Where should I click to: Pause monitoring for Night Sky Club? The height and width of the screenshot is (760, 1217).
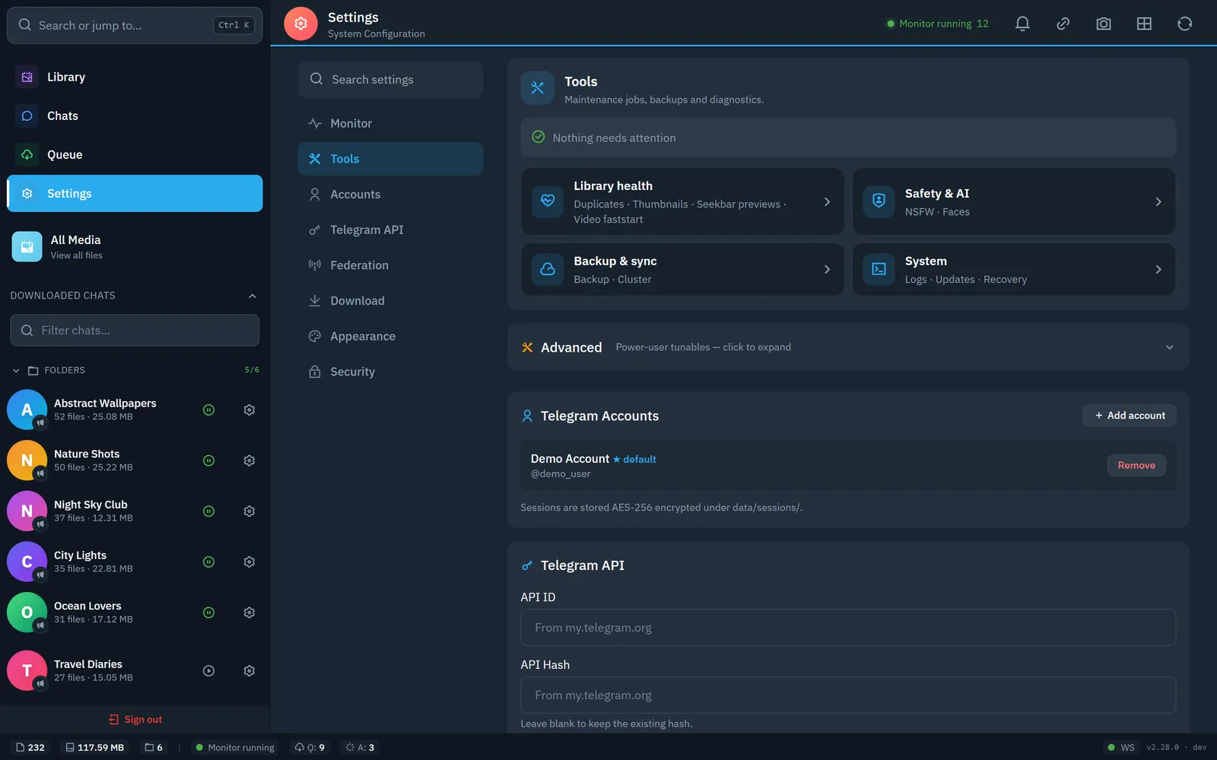[x=208, y=511]
